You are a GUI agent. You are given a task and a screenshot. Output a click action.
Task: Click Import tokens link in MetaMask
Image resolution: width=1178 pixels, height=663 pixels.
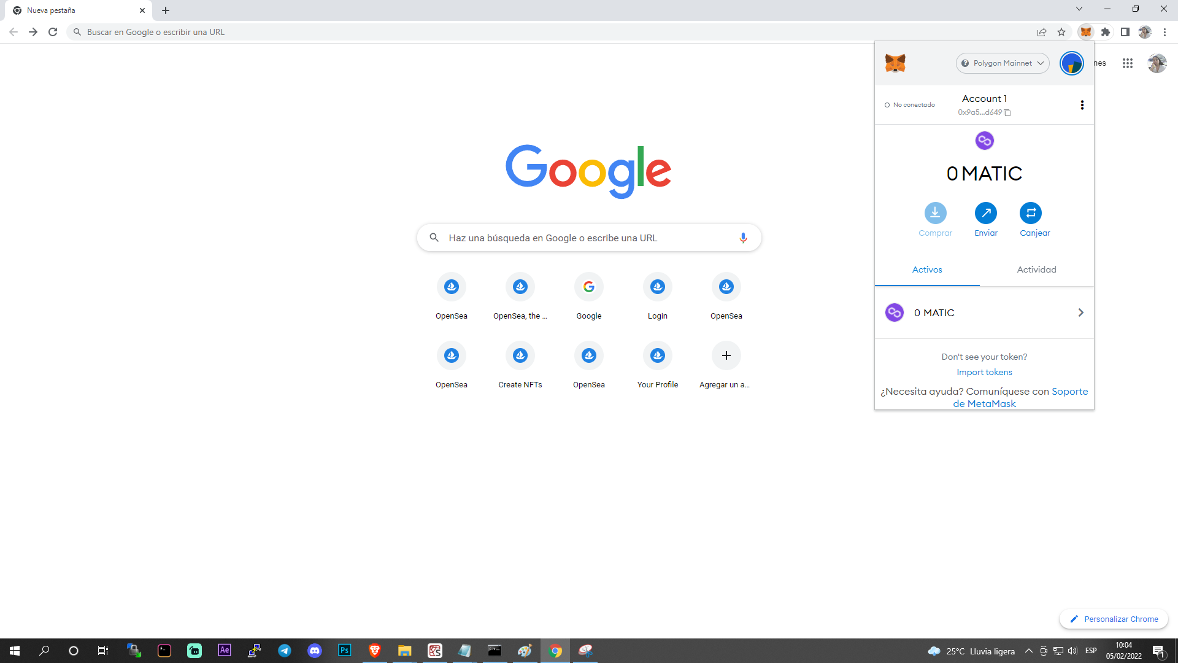(984, 371)
